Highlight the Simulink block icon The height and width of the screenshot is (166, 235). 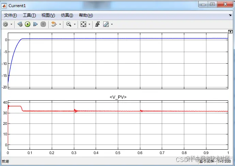[54, 24]
